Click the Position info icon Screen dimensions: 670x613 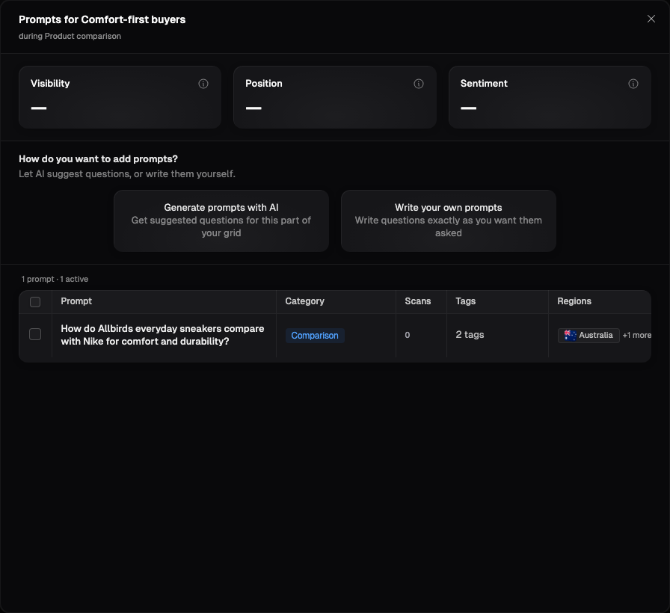point(419,84)
